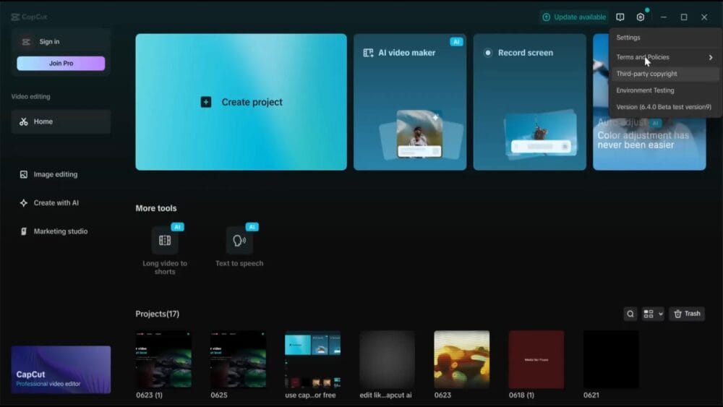Click the Image editing sidebar icon

coord(24,174)
